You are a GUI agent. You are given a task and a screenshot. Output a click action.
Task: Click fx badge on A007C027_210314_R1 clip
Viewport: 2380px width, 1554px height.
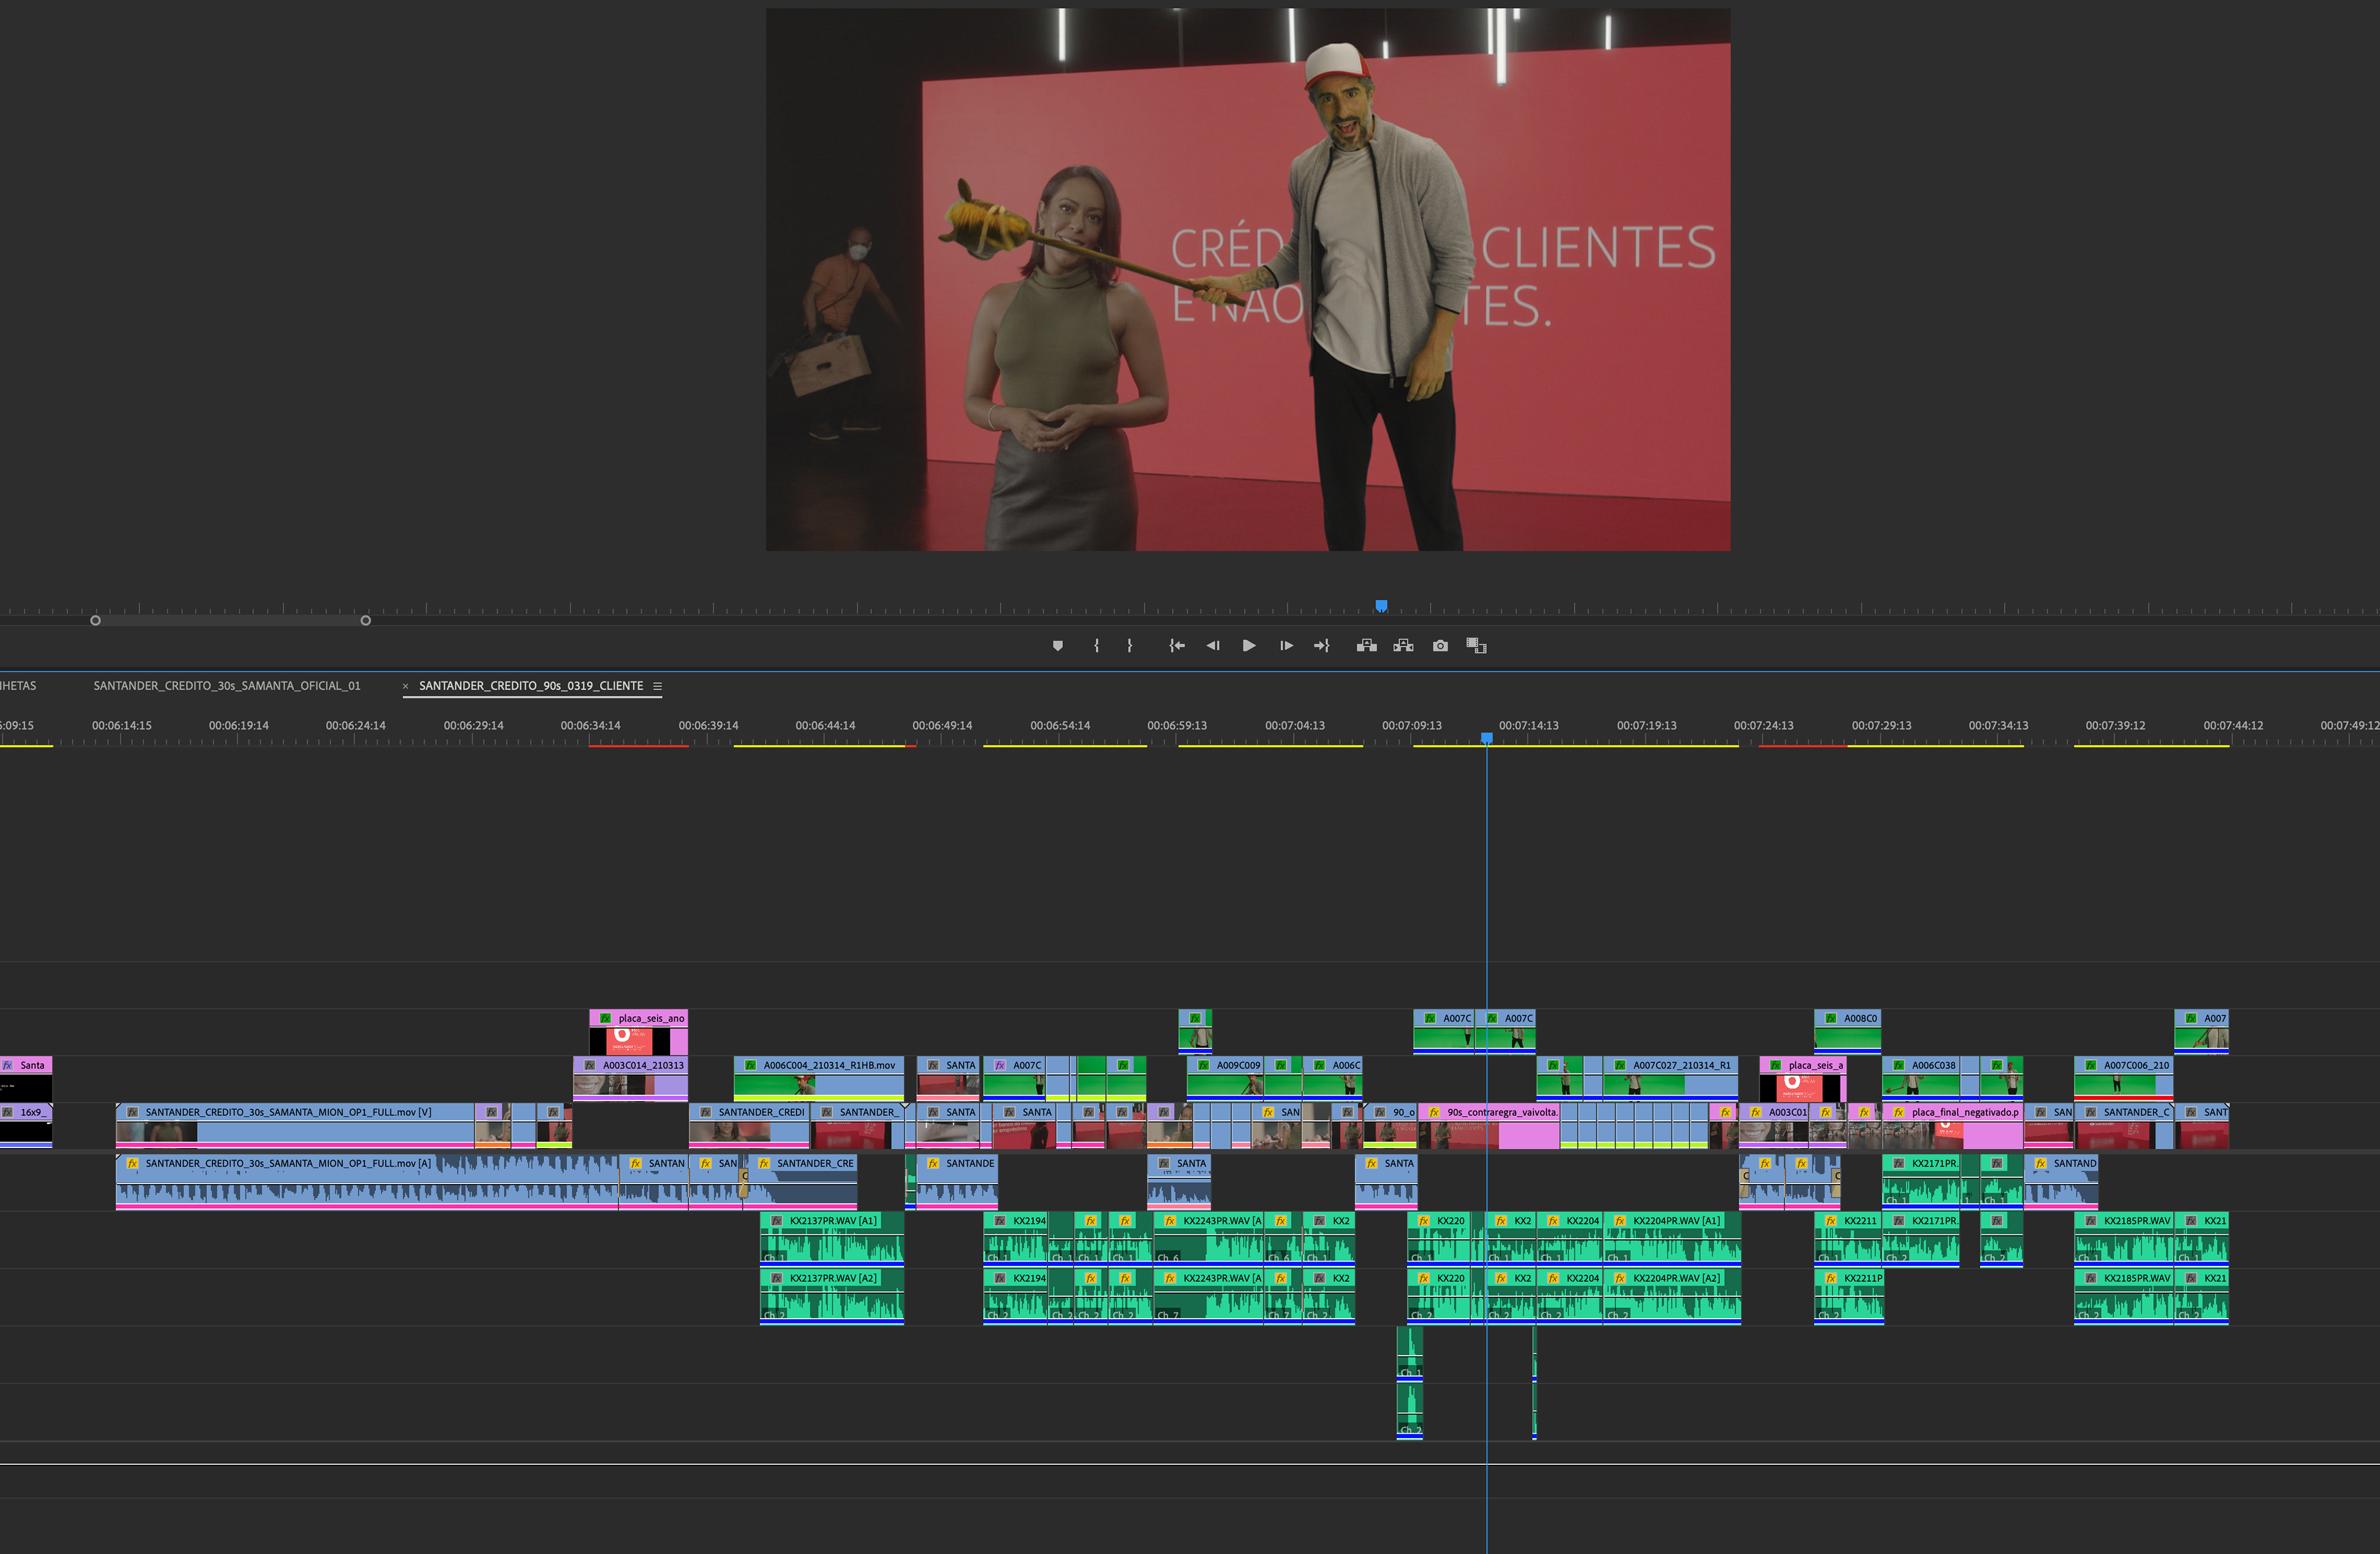click(1620, 1065)
